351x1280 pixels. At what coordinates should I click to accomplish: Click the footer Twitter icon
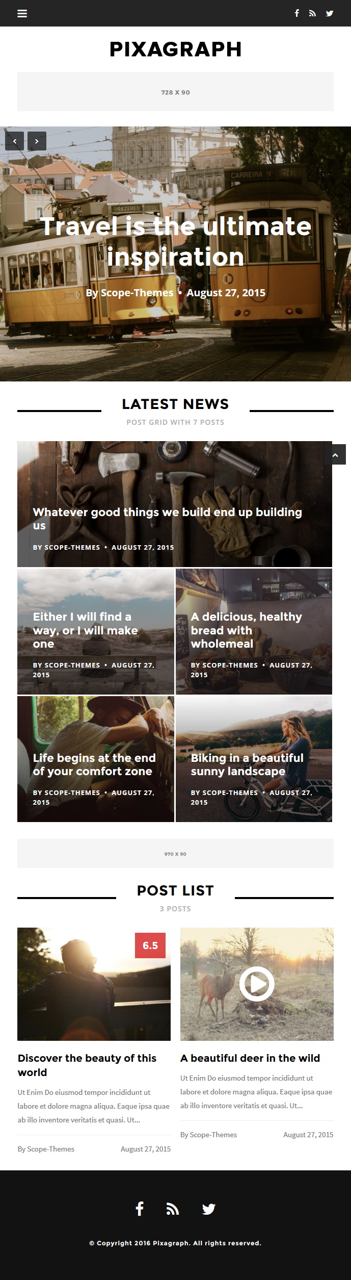point(209,1209)
